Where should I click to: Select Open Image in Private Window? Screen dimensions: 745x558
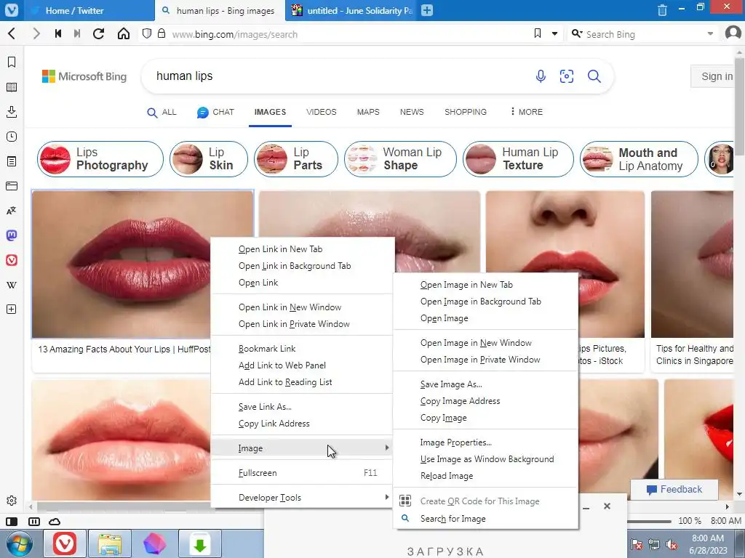[x=485, y=360]
